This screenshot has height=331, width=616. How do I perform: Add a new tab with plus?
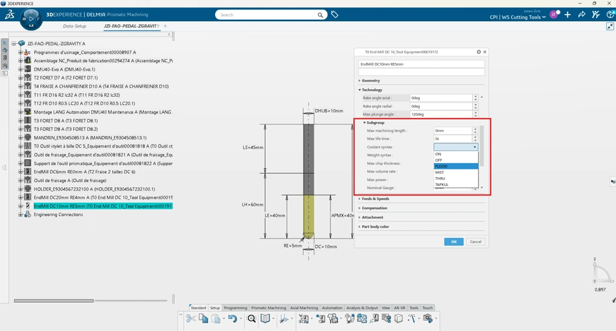(x=166, y=26)
